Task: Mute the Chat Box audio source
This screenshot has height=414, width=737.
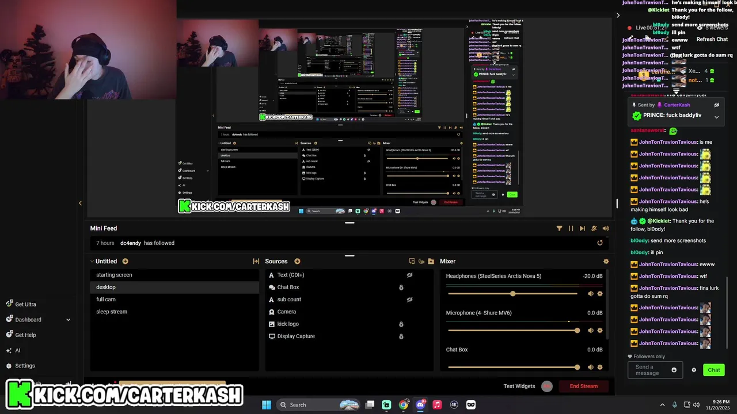Action: tap(590, 367)
